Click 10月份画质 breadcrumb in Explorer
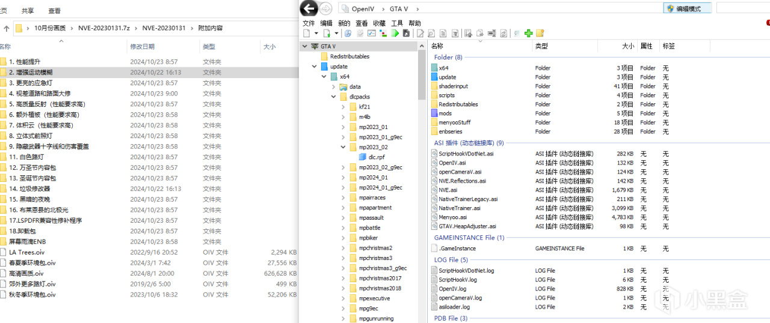 [x=50, y=28]
